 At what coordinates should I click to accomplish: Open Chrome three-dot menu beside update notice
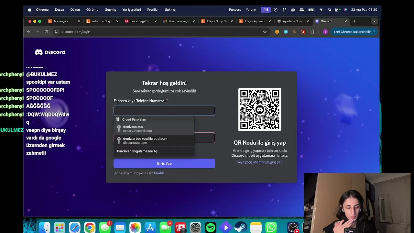(374, 32)
